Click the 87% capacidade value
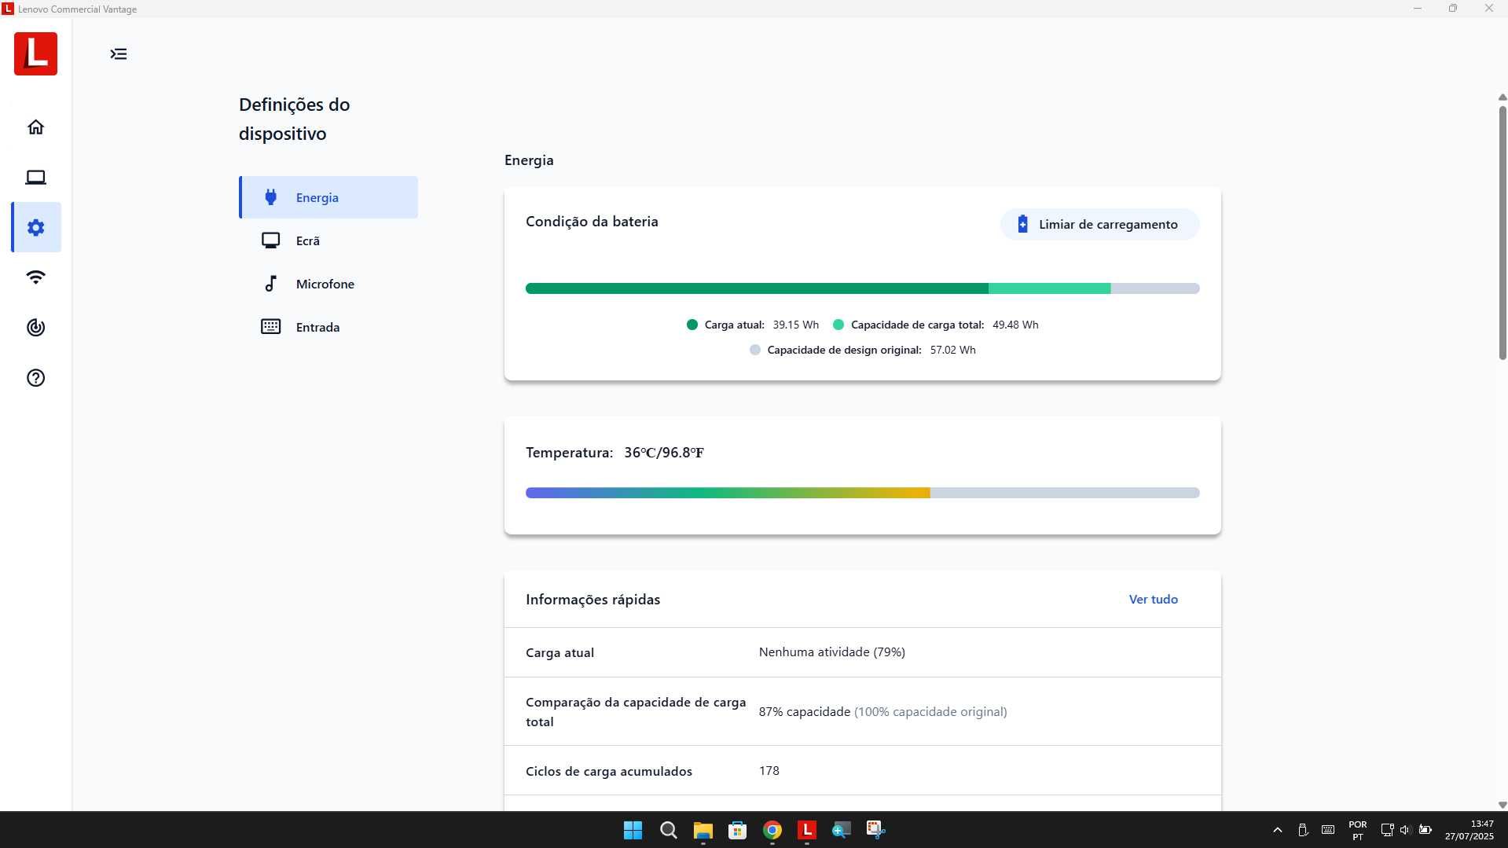The width and height of the screenshot is (1508, 848). [804, 712]
